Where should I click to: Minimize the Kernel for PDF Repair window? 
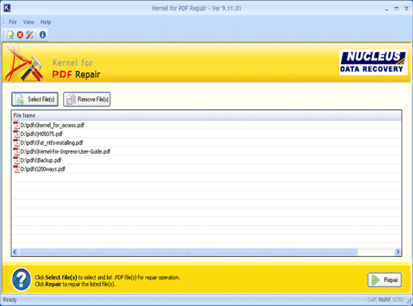(x=386, y=9)
